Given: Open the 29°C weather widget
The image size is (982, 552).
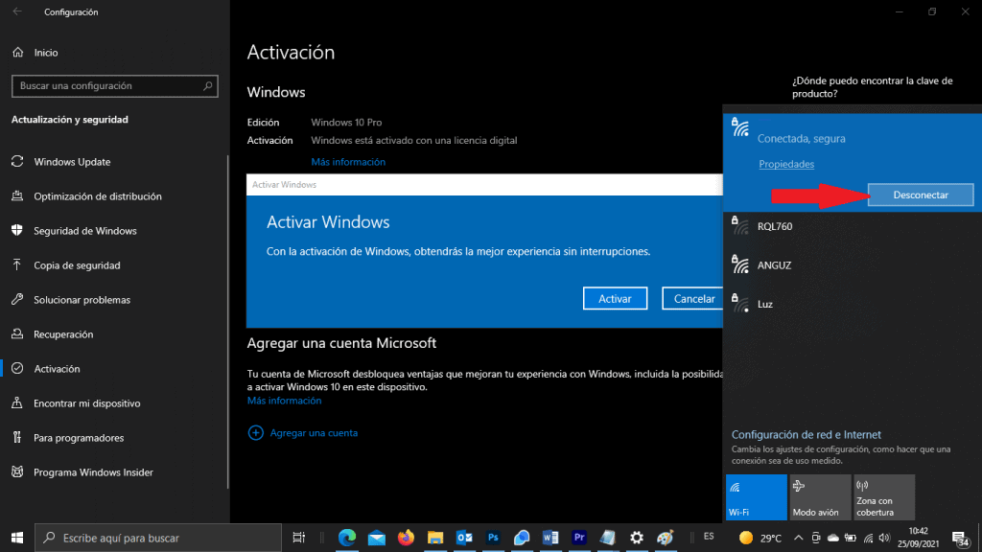Looking at the screenshot, I should pos(760,538).
